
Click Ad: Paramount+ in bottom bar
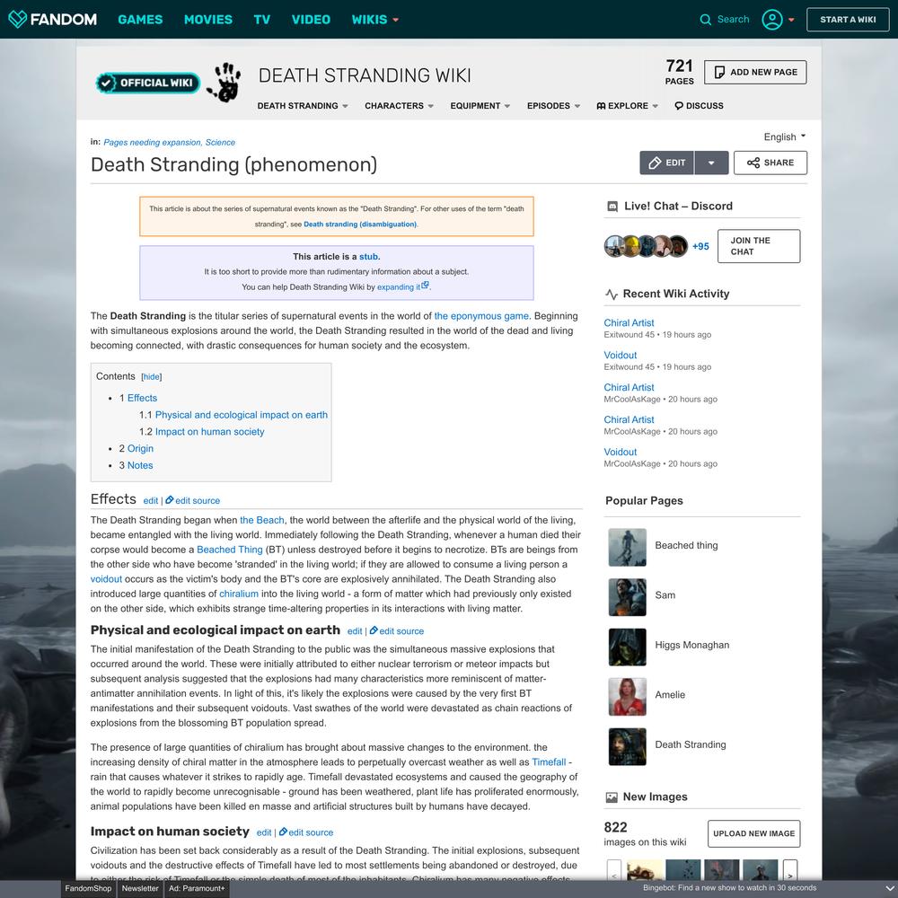tap(197, 888)
